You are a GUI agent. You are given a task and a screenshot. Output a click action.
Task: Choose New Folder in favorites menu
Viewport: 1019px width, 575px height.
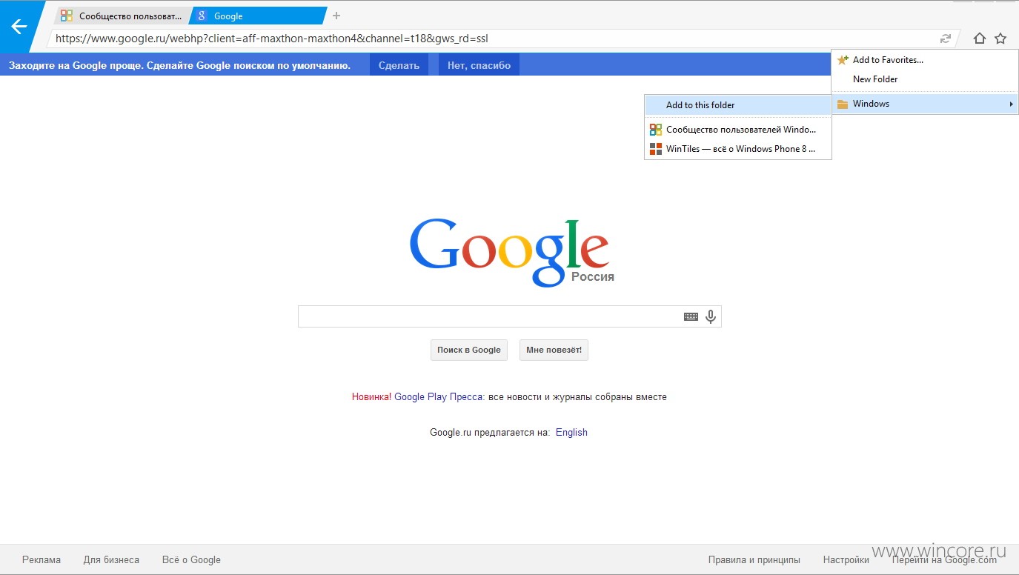click(925, 79)
